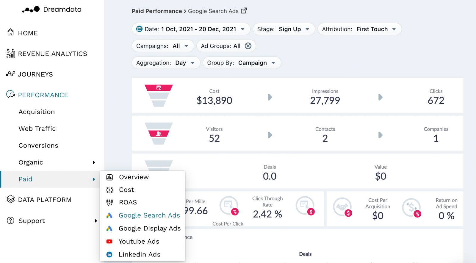476x263 pixels.
Task: Select the Data Platform layers icon
Action: point(11,199)
